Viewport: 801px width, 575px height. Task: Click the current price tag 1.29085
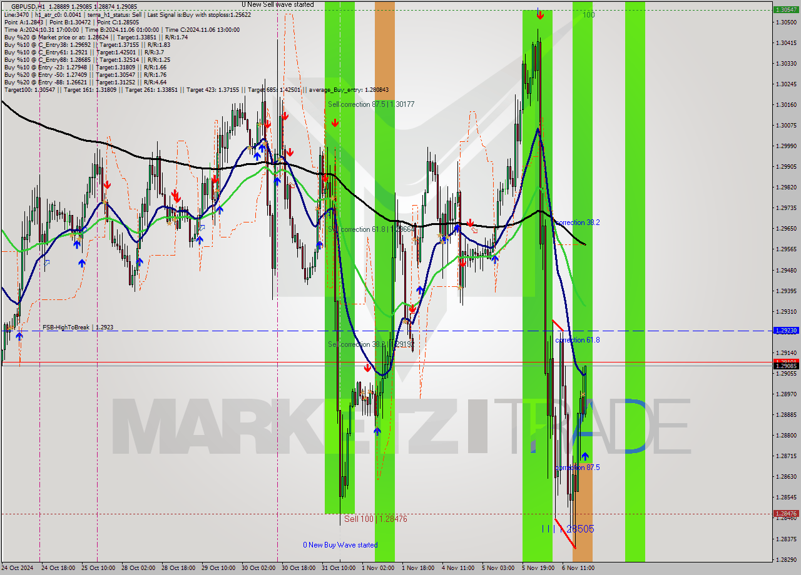click(786, 366)
